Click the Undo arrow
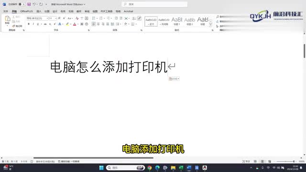Viewport: 306px width, 172px height. tap(34, 4)
